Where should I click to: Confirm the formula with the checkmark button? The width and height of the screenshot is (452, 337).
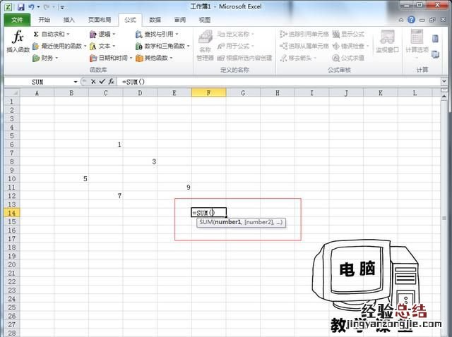(102, 82)
